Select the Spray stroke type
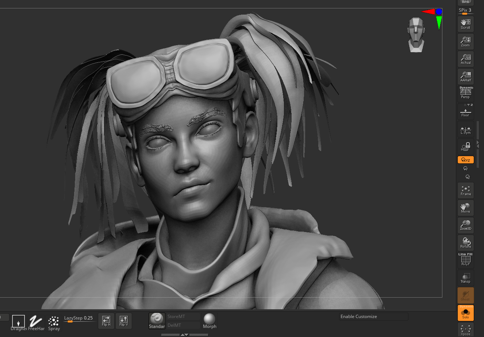Viewport: 484px width, 337px height. 54,323
